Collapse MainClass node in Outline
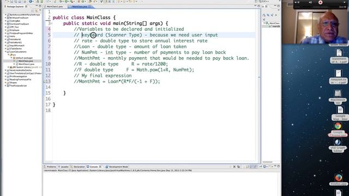349x196 pixels. click(264, 23)
